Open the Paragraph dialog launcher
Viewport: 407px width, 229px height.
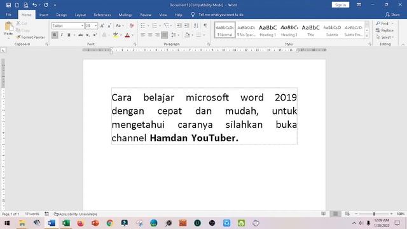(x=209, y=44)
